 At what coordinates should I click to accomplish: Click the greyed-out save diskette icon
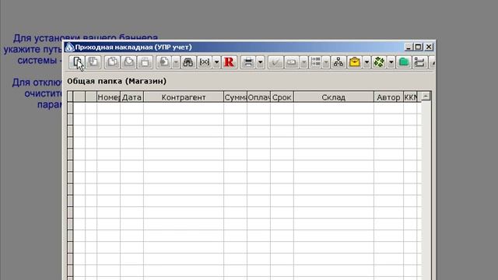pos(93,62)
